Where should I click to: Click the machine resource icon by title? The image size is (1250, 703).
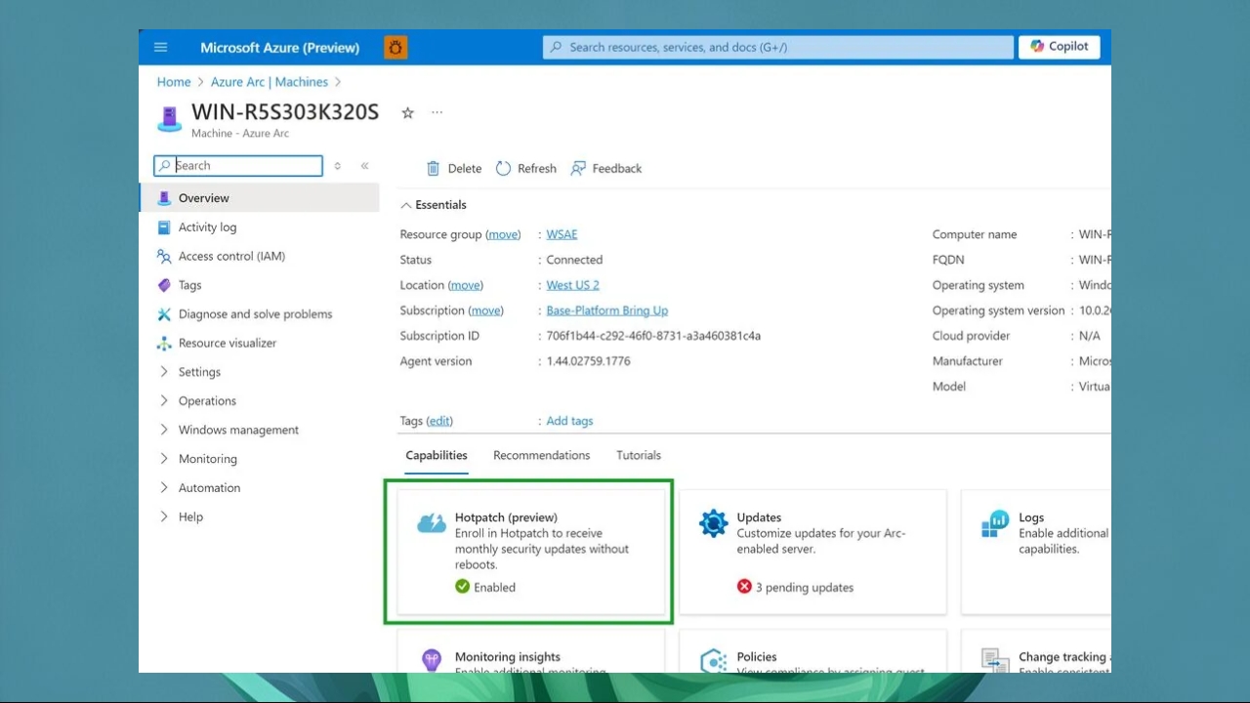(169, 119)
